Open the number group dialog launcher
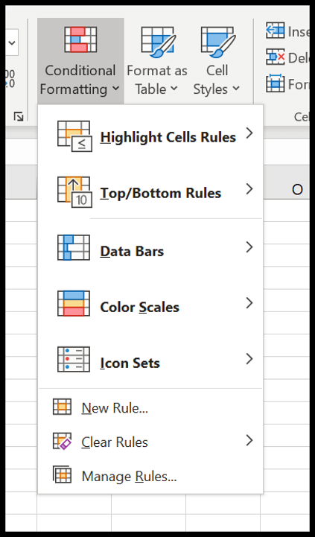 coord(19,117)
